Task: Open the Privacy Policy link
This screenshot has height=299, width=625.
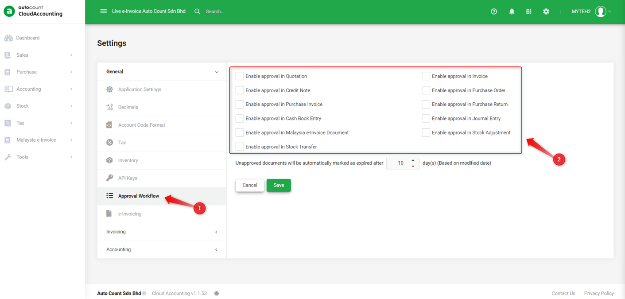Action: click(599, 293)
